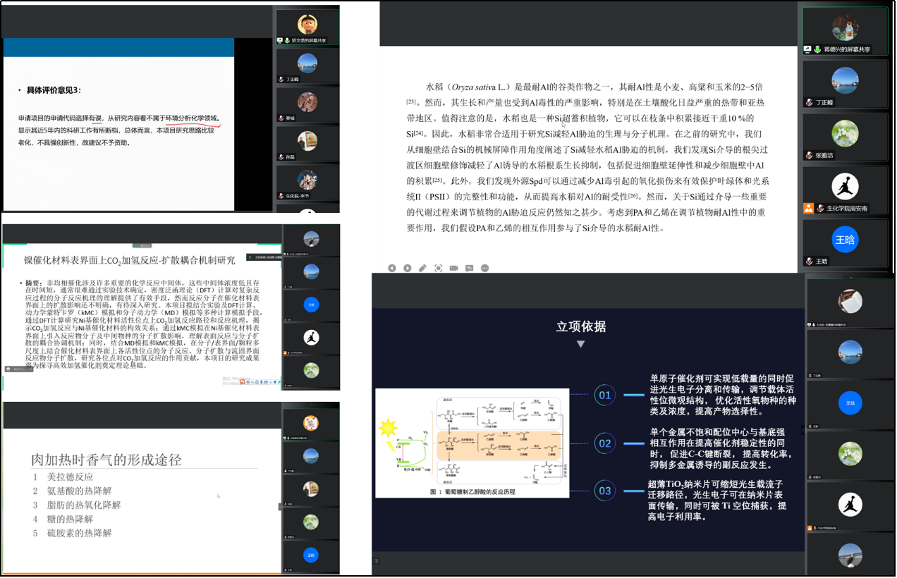Open more options ellipsis in slideshow toolbar
Screen dimensions: 897x578
click(x=484, y=268)
